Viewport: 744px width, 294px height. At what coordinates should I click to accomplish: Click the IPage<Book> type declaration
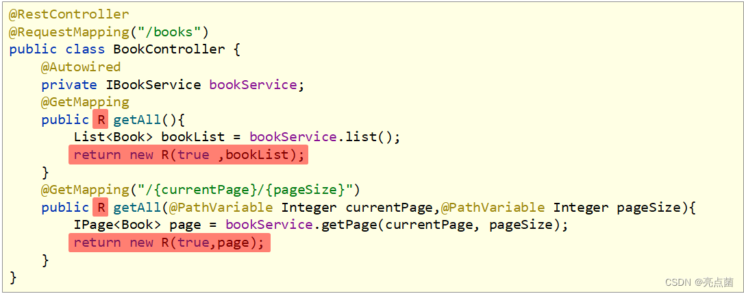tap(117, 225)
